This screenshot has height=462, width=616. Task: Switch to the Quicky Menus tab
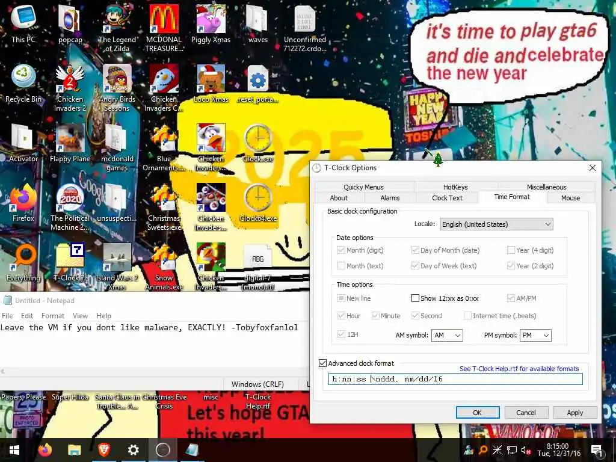coord(363,187)
